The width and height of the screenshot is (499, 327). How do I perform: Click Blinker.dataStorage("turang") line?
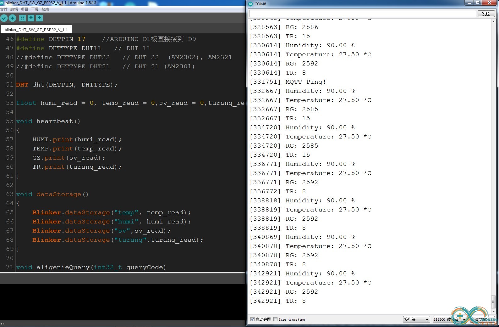118,240
